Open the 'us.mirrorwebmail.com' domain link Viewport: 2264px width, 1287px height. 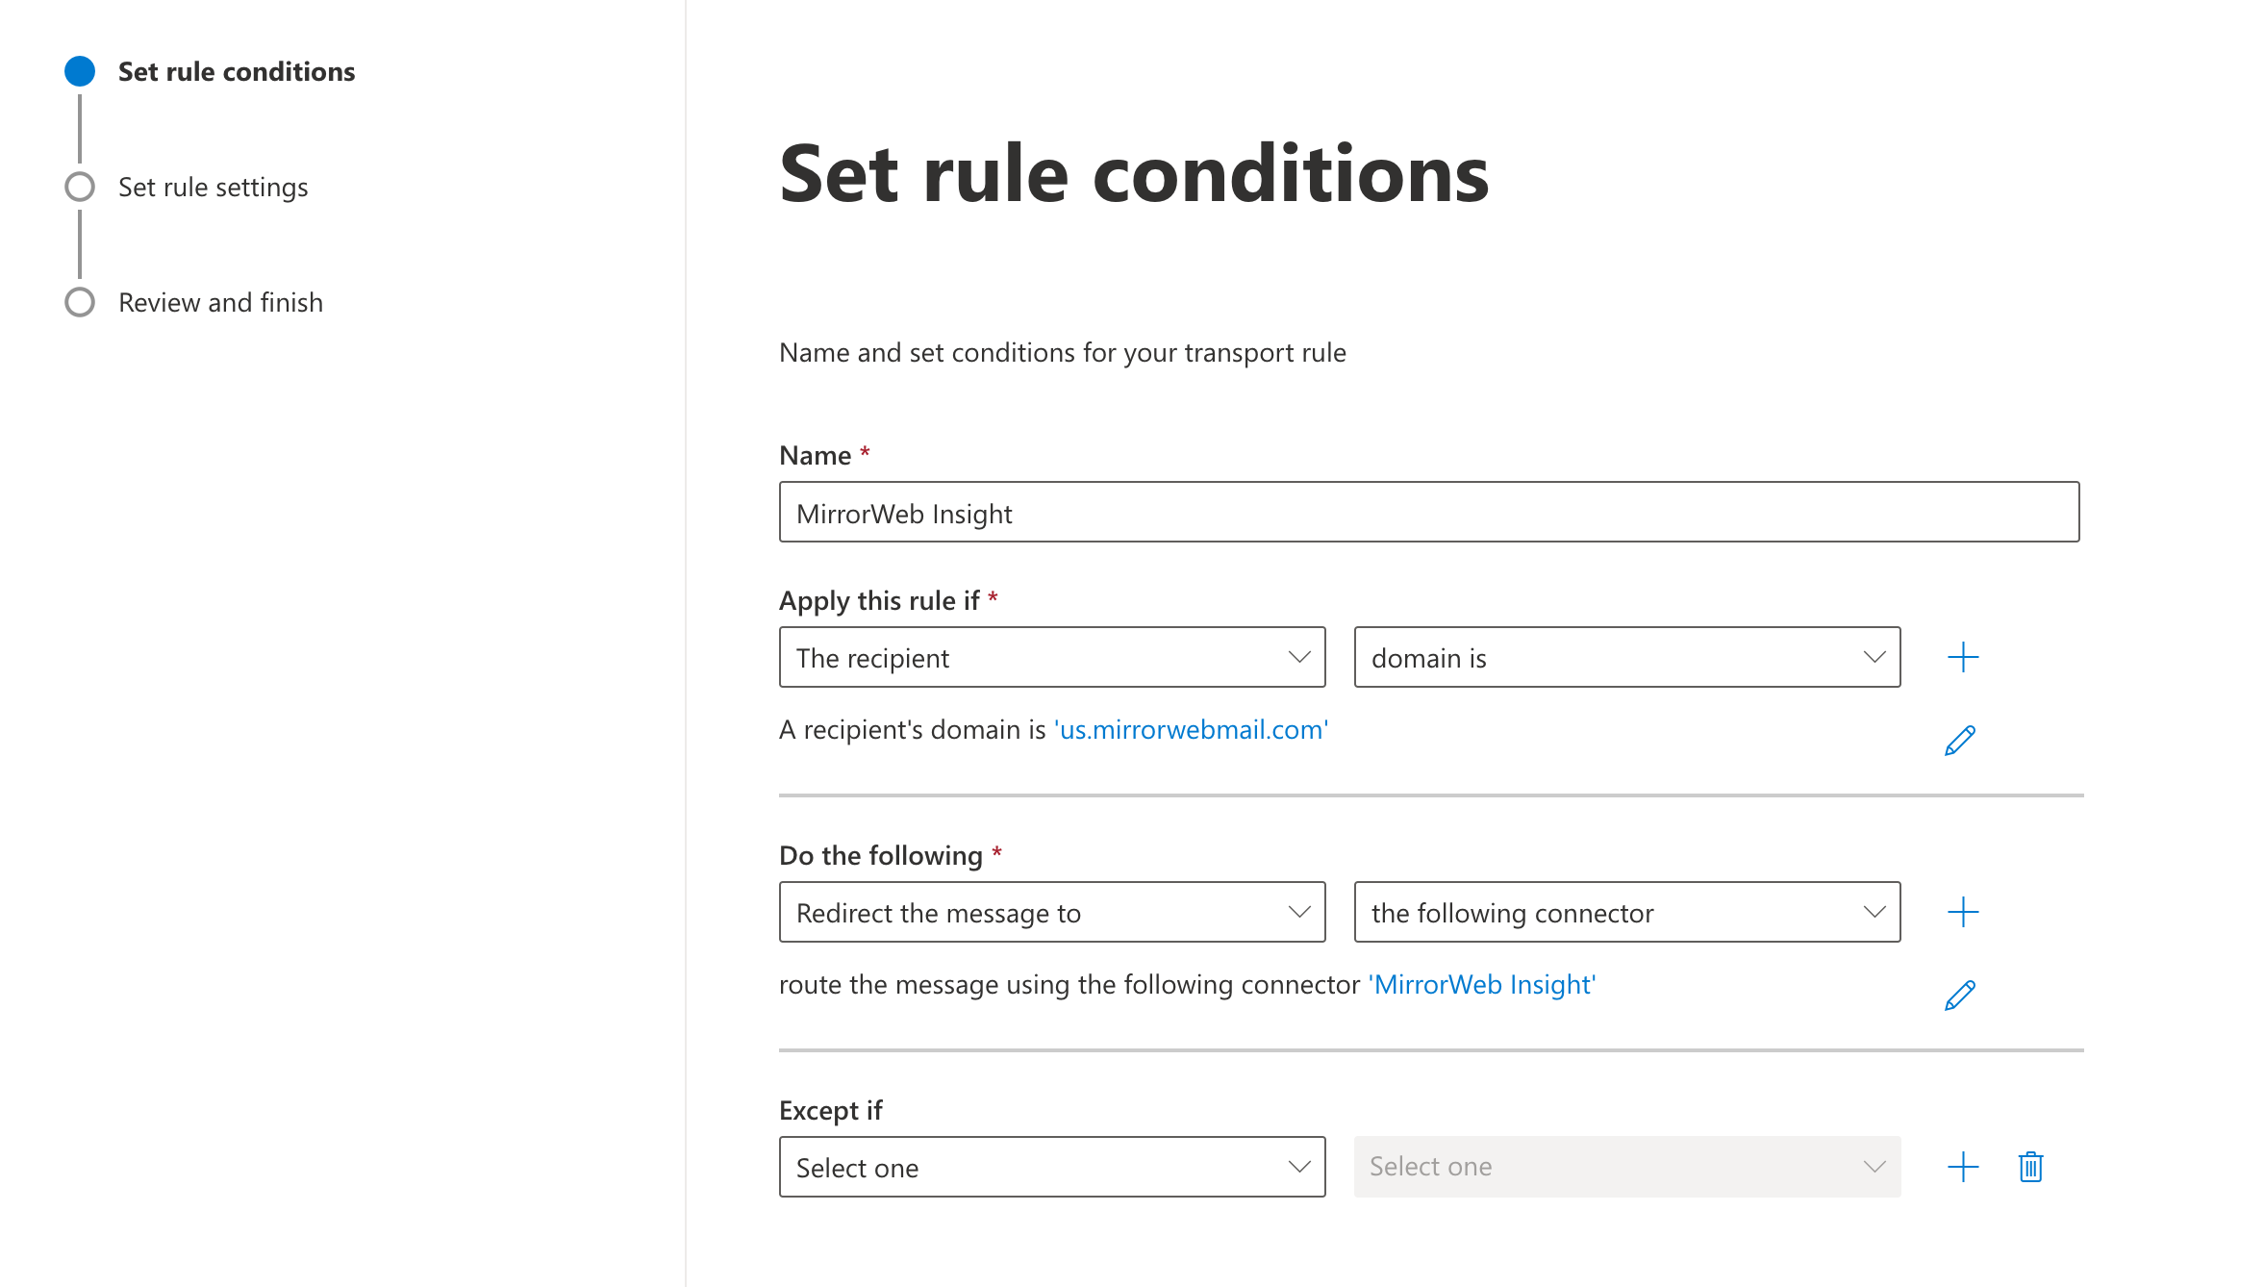tap(1191, 730)
